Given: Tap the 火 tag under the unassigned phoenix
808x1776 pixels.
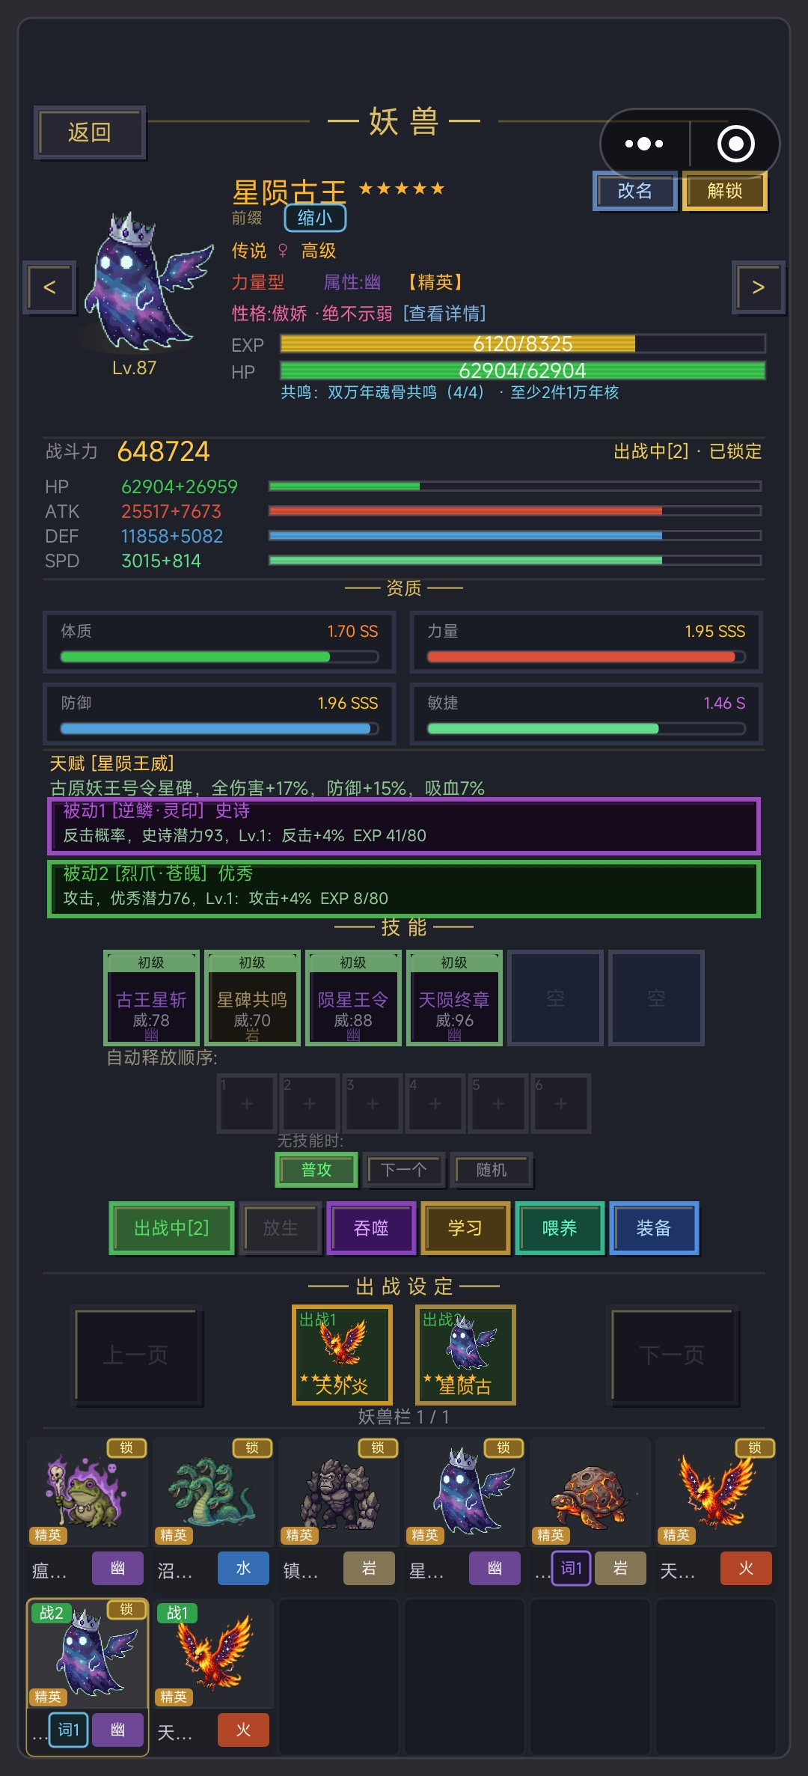Looking at the screenshot, I should pos(746,1569).
